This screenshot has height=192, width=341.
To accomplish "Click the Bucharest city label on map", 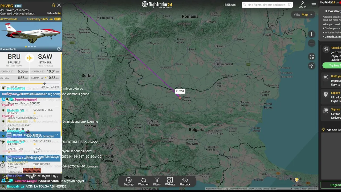I will tap(226, 64).
